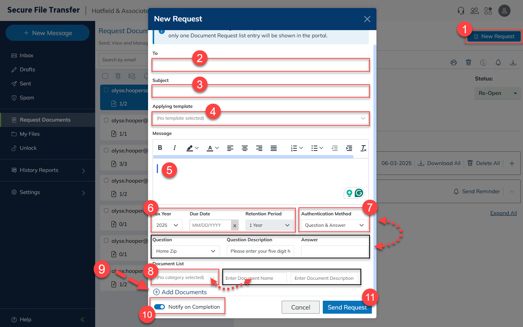The width and height of the screenshot is (523, 327).
Task: Check the select-all checkbox in request list
Action: [105, 76]
